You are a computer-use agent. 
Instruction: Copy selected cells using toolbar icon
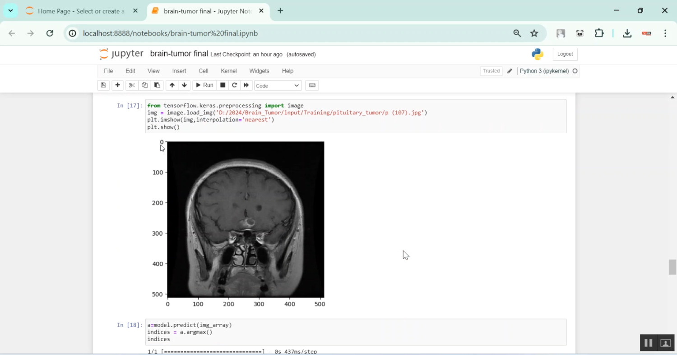[144, 85]
